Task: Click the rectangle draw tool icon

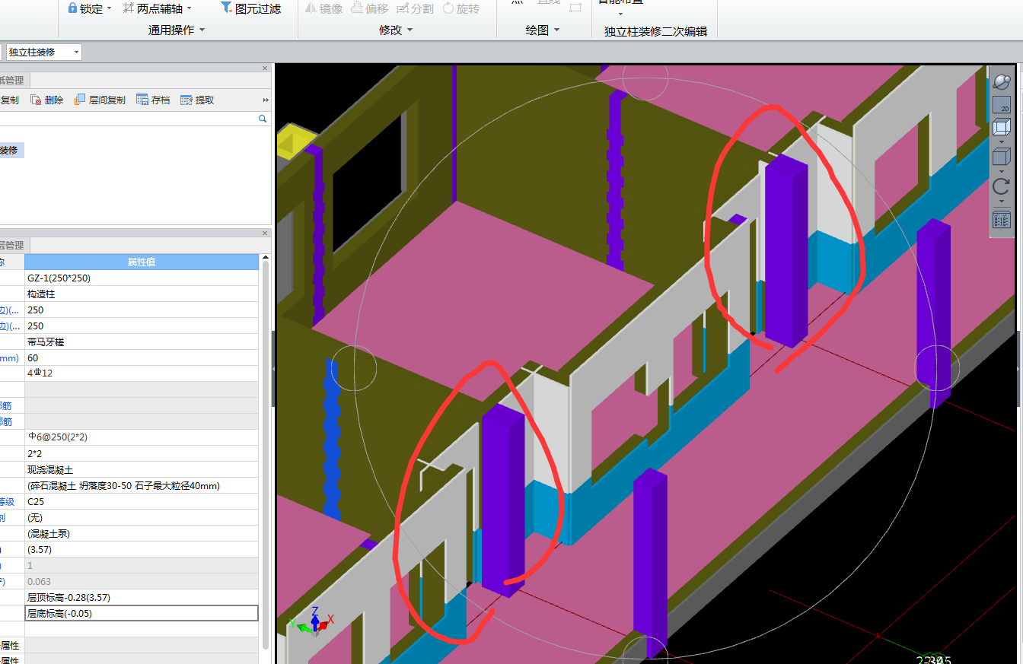Action: (575, 6)
